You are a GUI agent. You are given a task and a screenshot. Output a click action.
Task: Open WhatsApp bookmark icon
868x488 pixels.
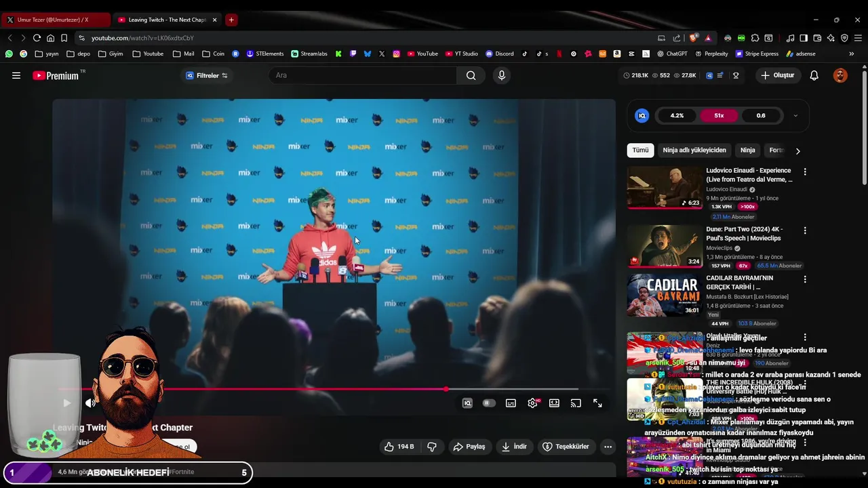[9, 54]
